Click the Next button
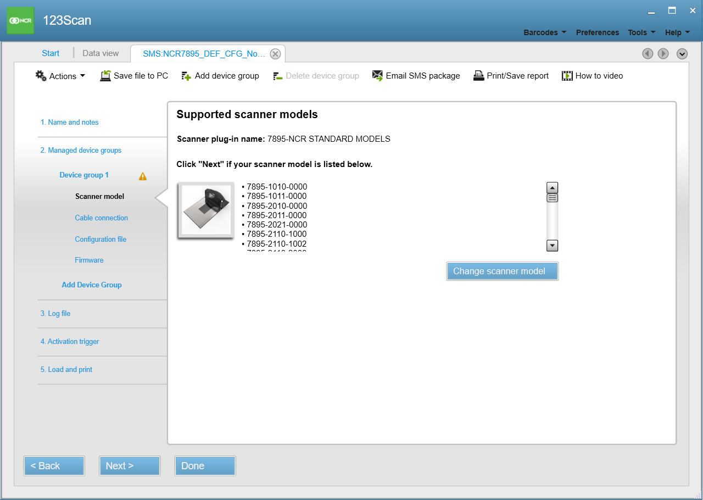 [x=130, y=466]
